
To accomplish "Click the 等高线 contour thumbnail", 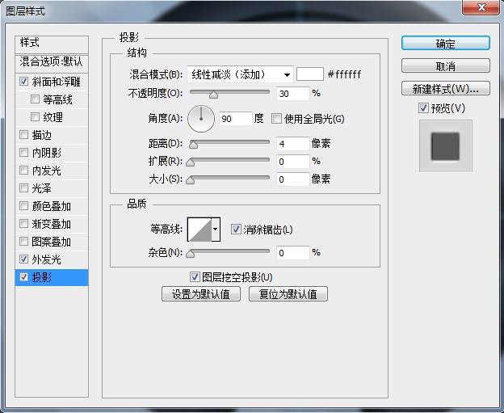I will tap(199, 230).
